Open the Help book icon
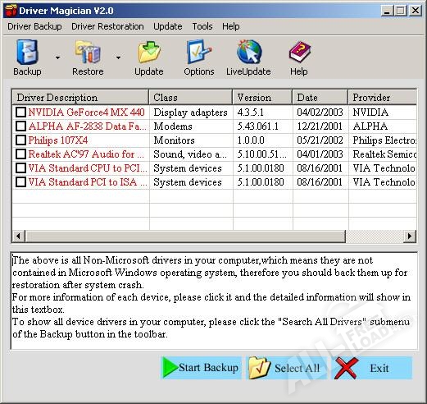427x404 pixels. point(299,52)
